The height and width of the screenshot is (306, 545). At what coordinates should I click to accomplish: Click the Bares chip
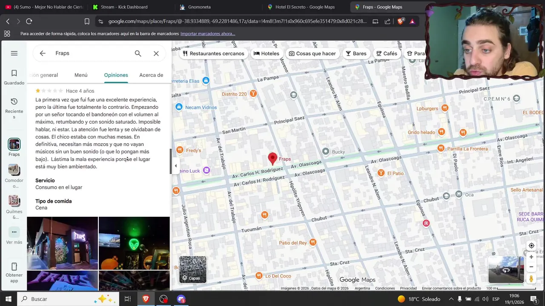[356, 54]
